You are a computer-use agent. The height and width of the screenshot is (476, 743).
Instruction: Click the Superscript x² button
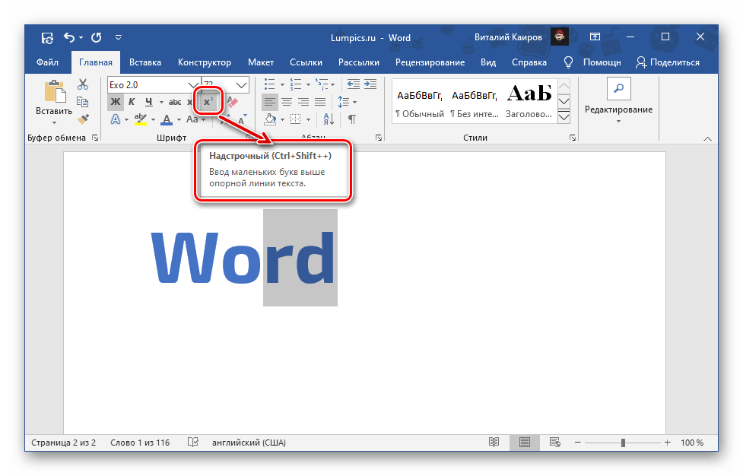coord(208,102)
